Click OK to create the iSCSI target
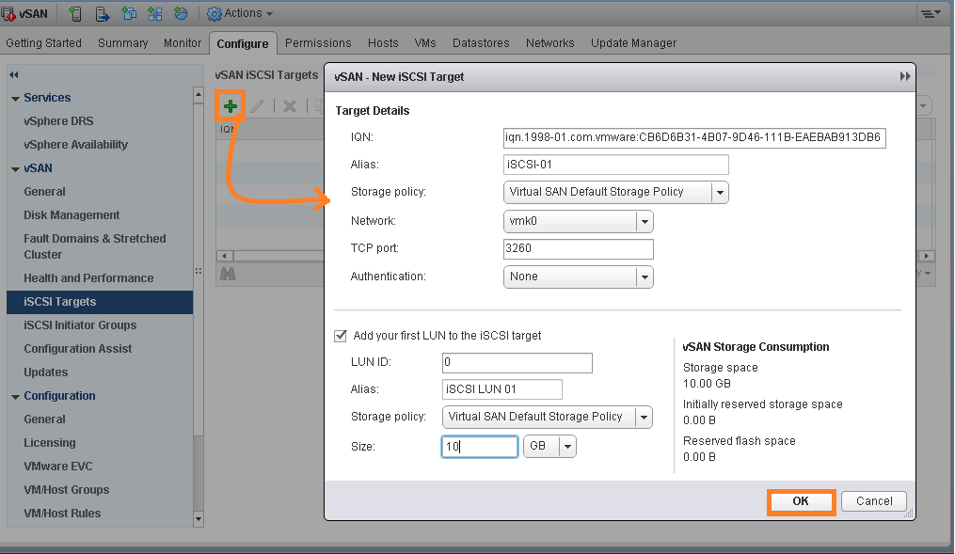Viewport: 955px width, 554px height. click(x=801, y=500)
